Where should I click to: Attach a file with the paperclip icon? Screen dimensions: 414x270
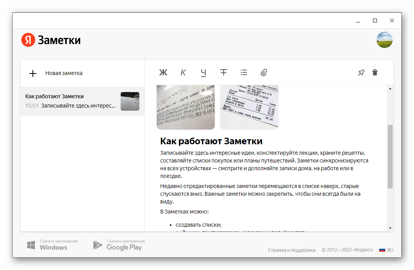tap(264, 72)
